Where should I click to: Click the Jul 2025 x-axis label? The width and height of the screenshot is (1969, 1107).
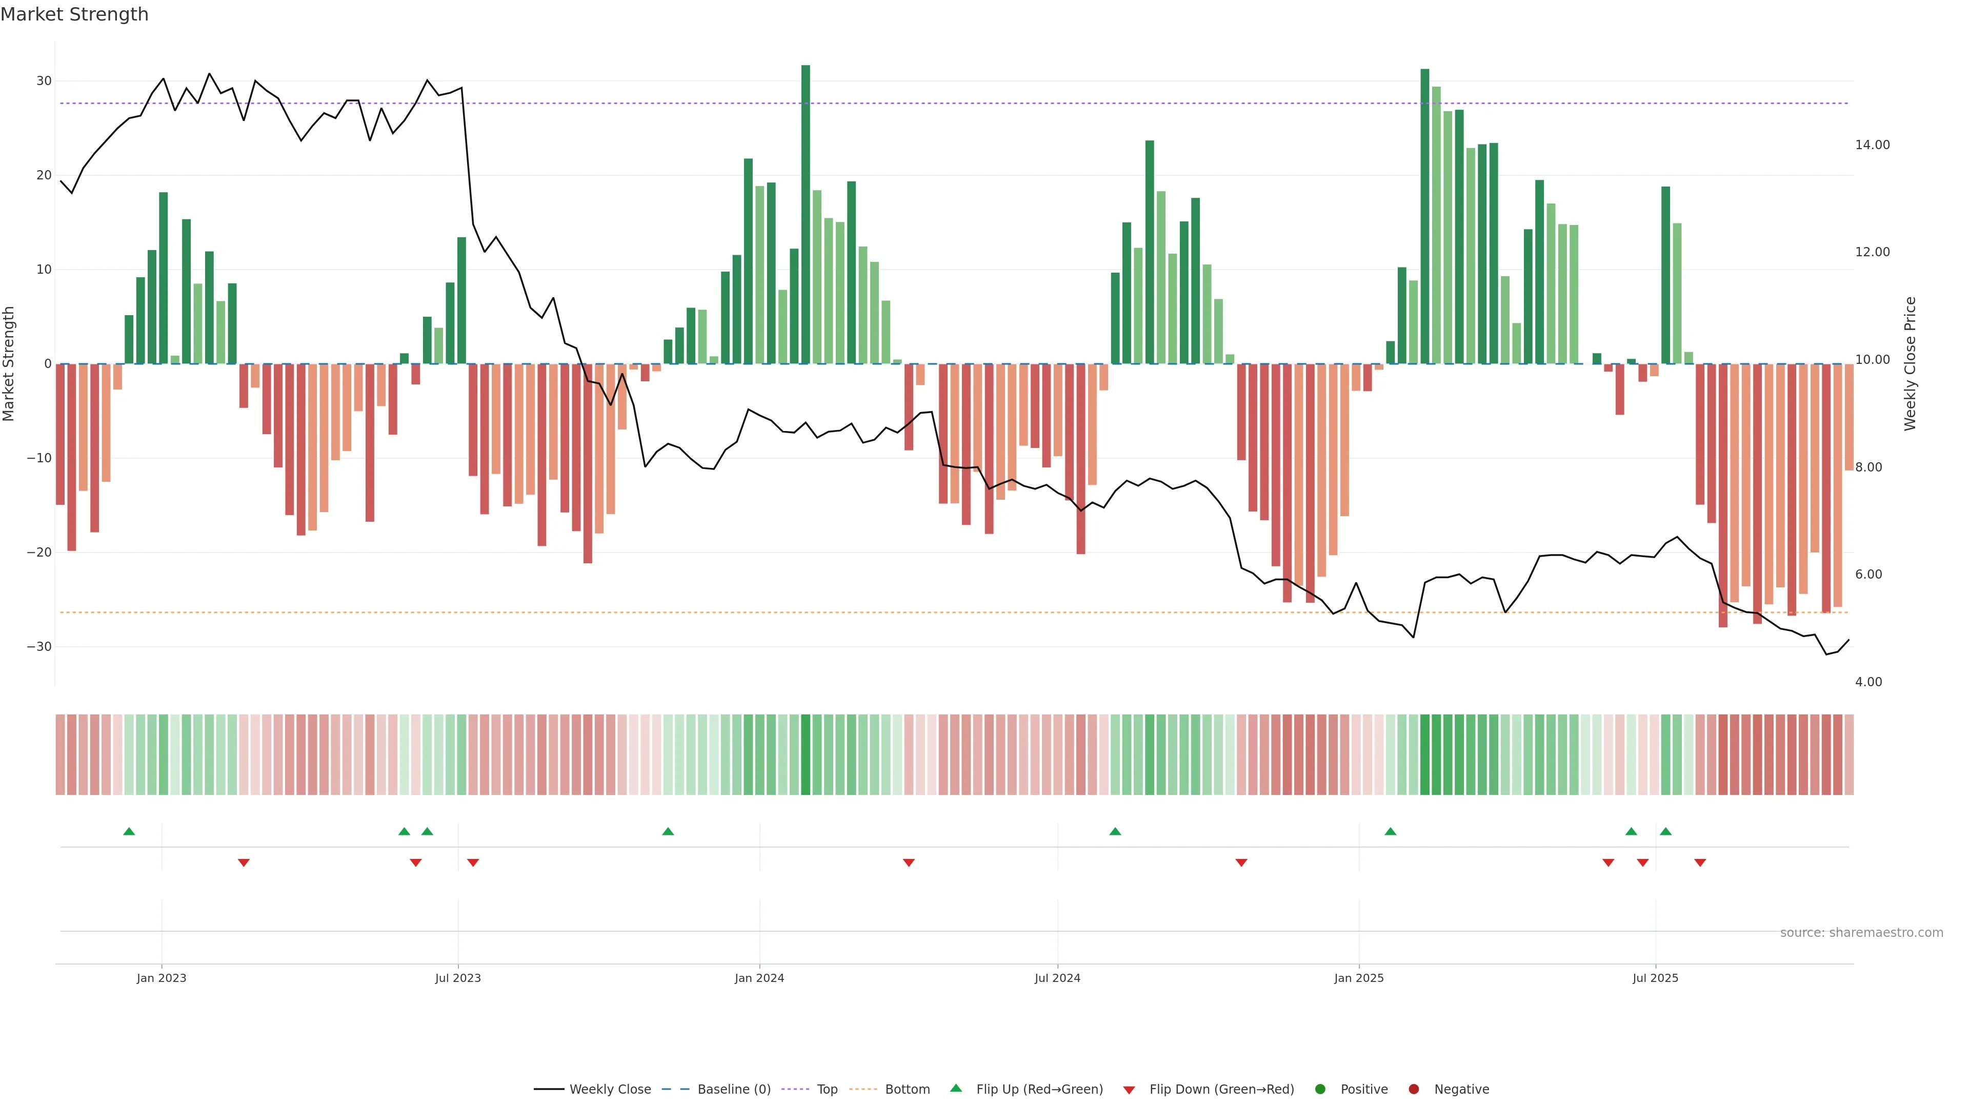1655,978
